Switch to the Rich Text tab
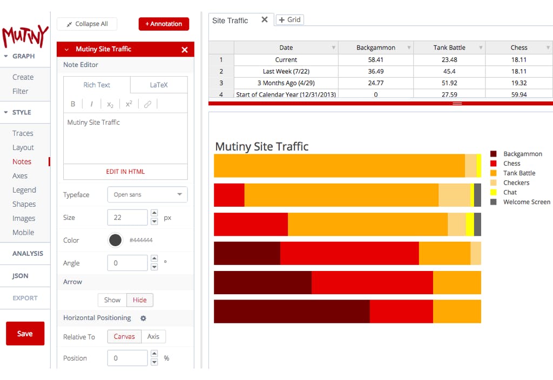 [97, 85]
